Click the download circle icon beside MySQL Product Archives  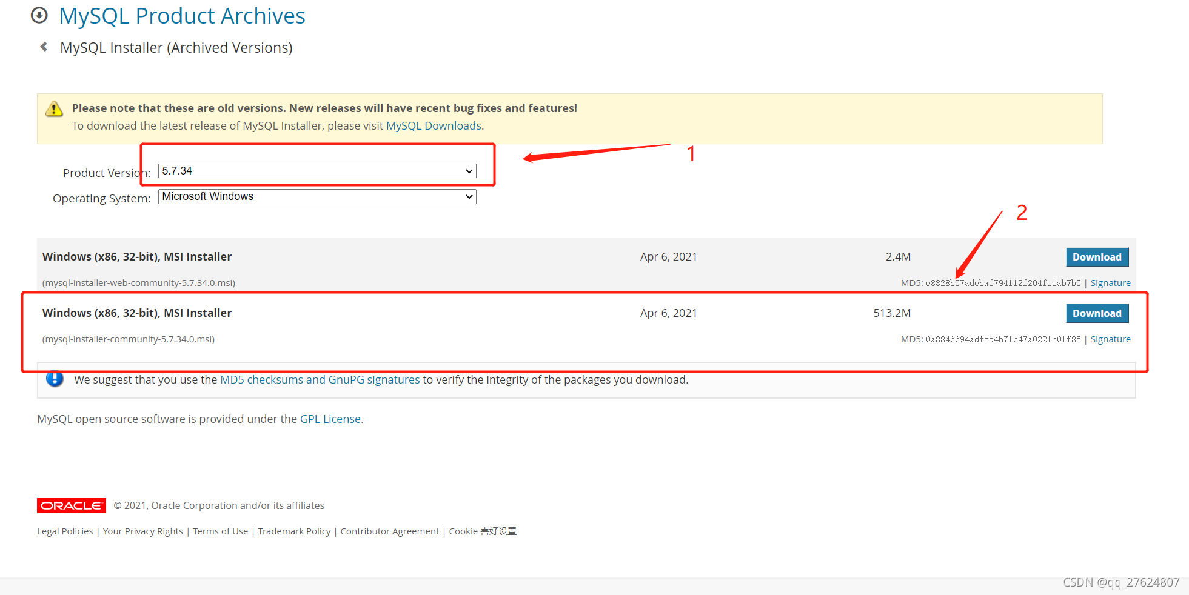coord(39,15)
